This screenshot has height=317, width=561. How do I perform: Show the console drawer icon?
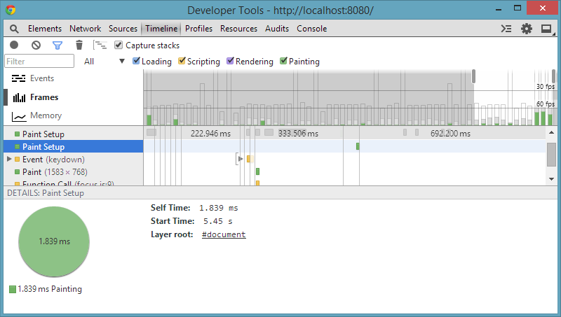tap(506, 29)
